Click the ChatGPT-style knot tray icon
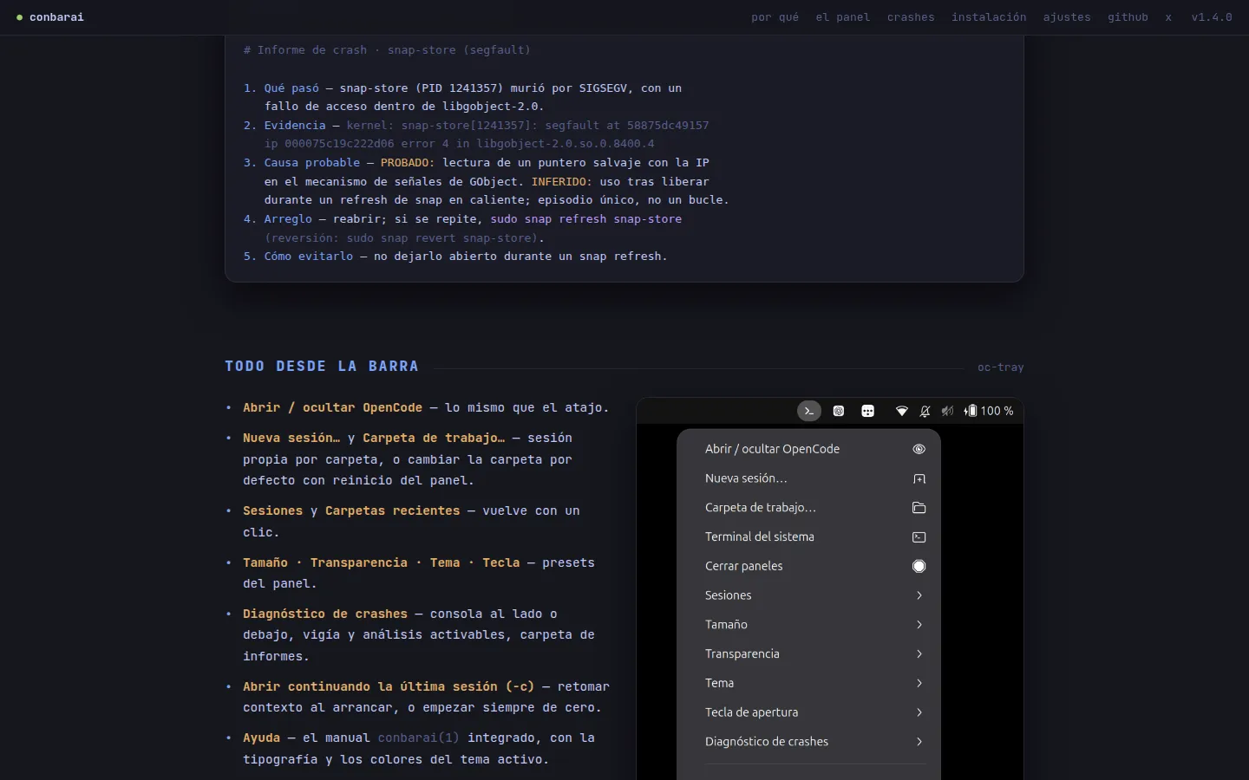Image resolution: width=1249 pixels, height=780 pixels. pyautogui.click(x=839, y=411)
